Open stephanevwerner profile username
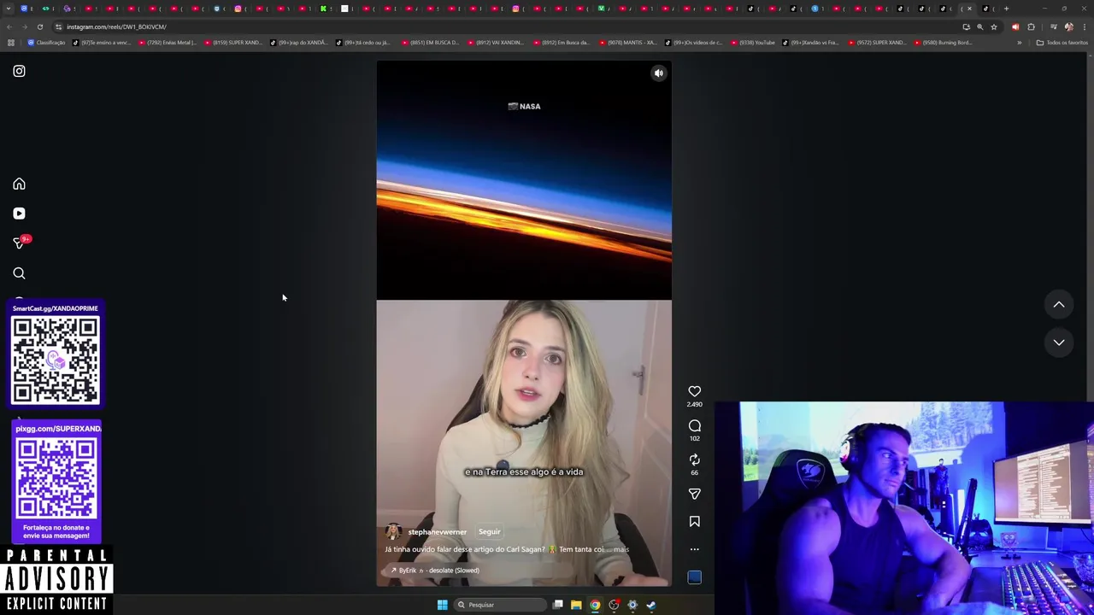Viewport: 1094px width, 615px height. click(437, 532)
